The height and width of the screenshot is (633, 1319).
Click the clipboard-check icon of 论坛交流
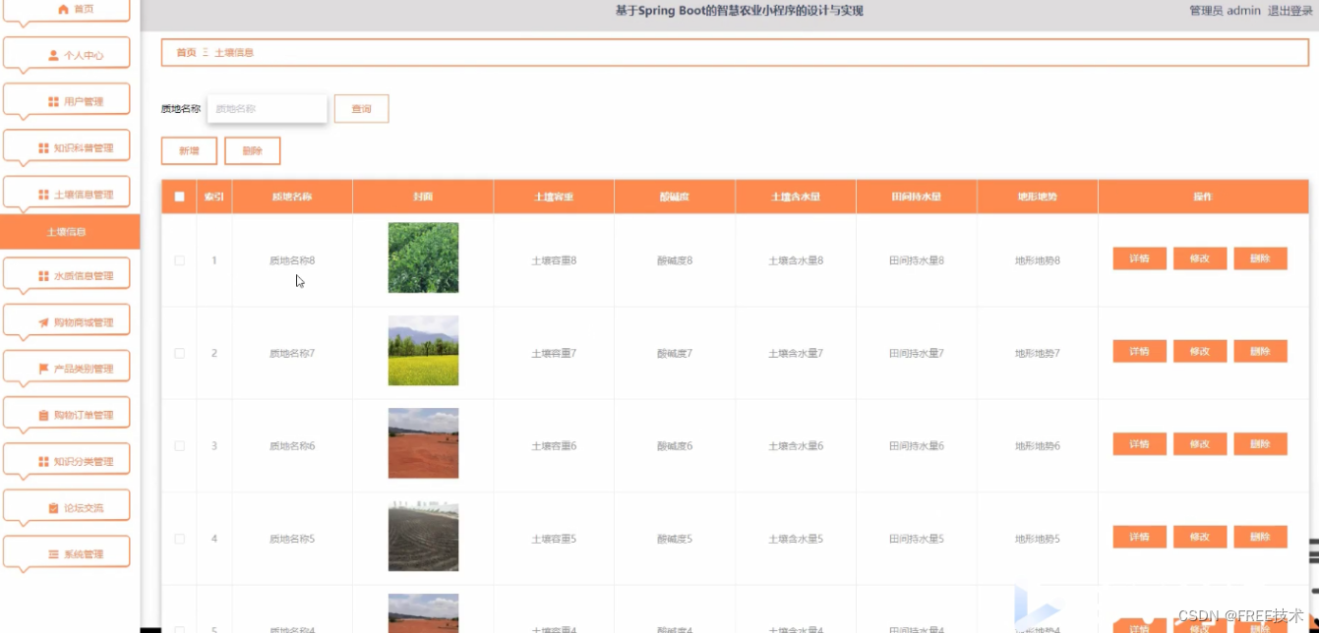pos(53,508)
